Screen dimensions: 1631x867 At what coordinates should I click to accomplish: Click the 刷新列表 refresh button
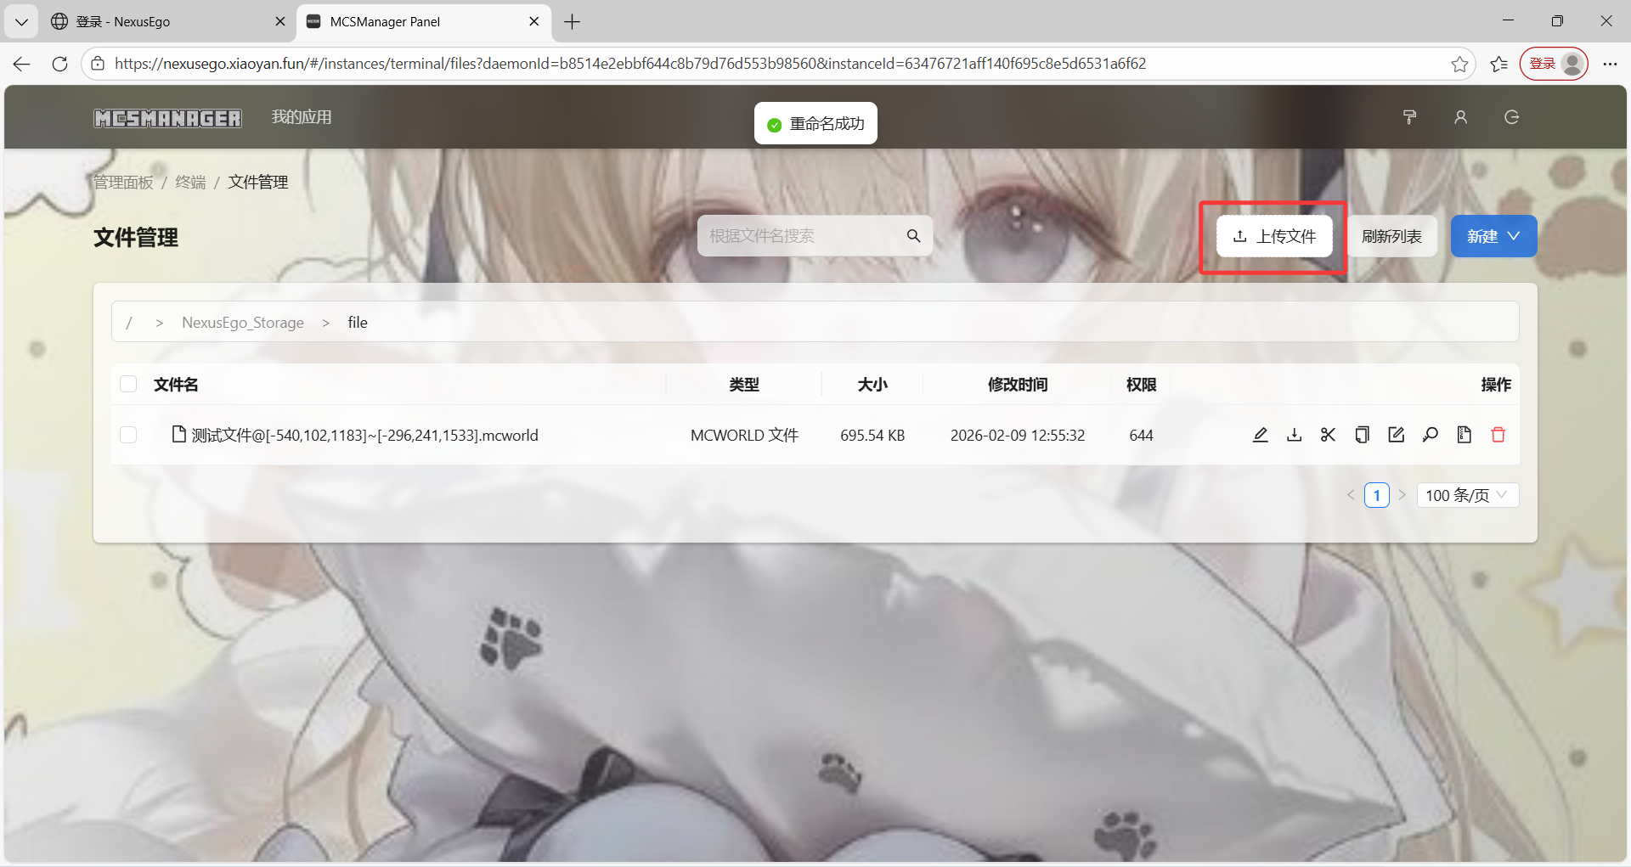point(1391,236)
